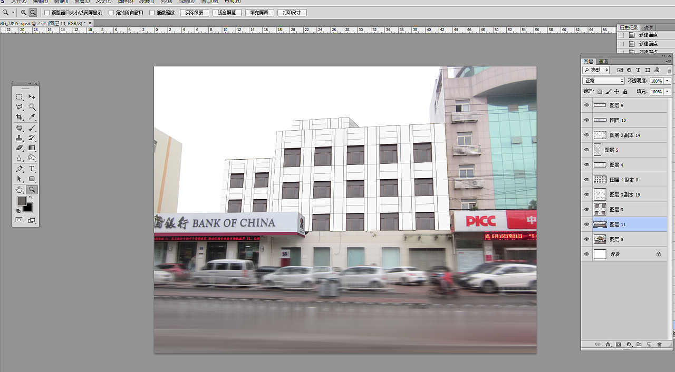The width and height of the screenshot is (675, 372).
Task: Hide layer 图层 9
Action: click(586, 105)
